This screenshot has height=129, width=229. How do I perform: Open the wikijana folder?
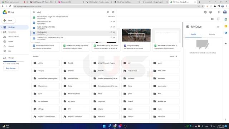(45, 71)
